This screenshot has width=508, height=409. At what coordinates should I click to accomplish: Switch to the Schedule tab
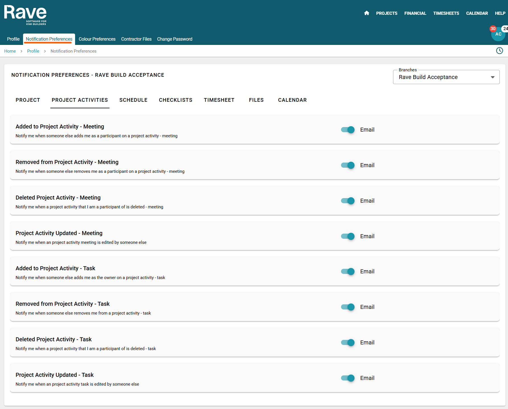(x=133, y=100)
